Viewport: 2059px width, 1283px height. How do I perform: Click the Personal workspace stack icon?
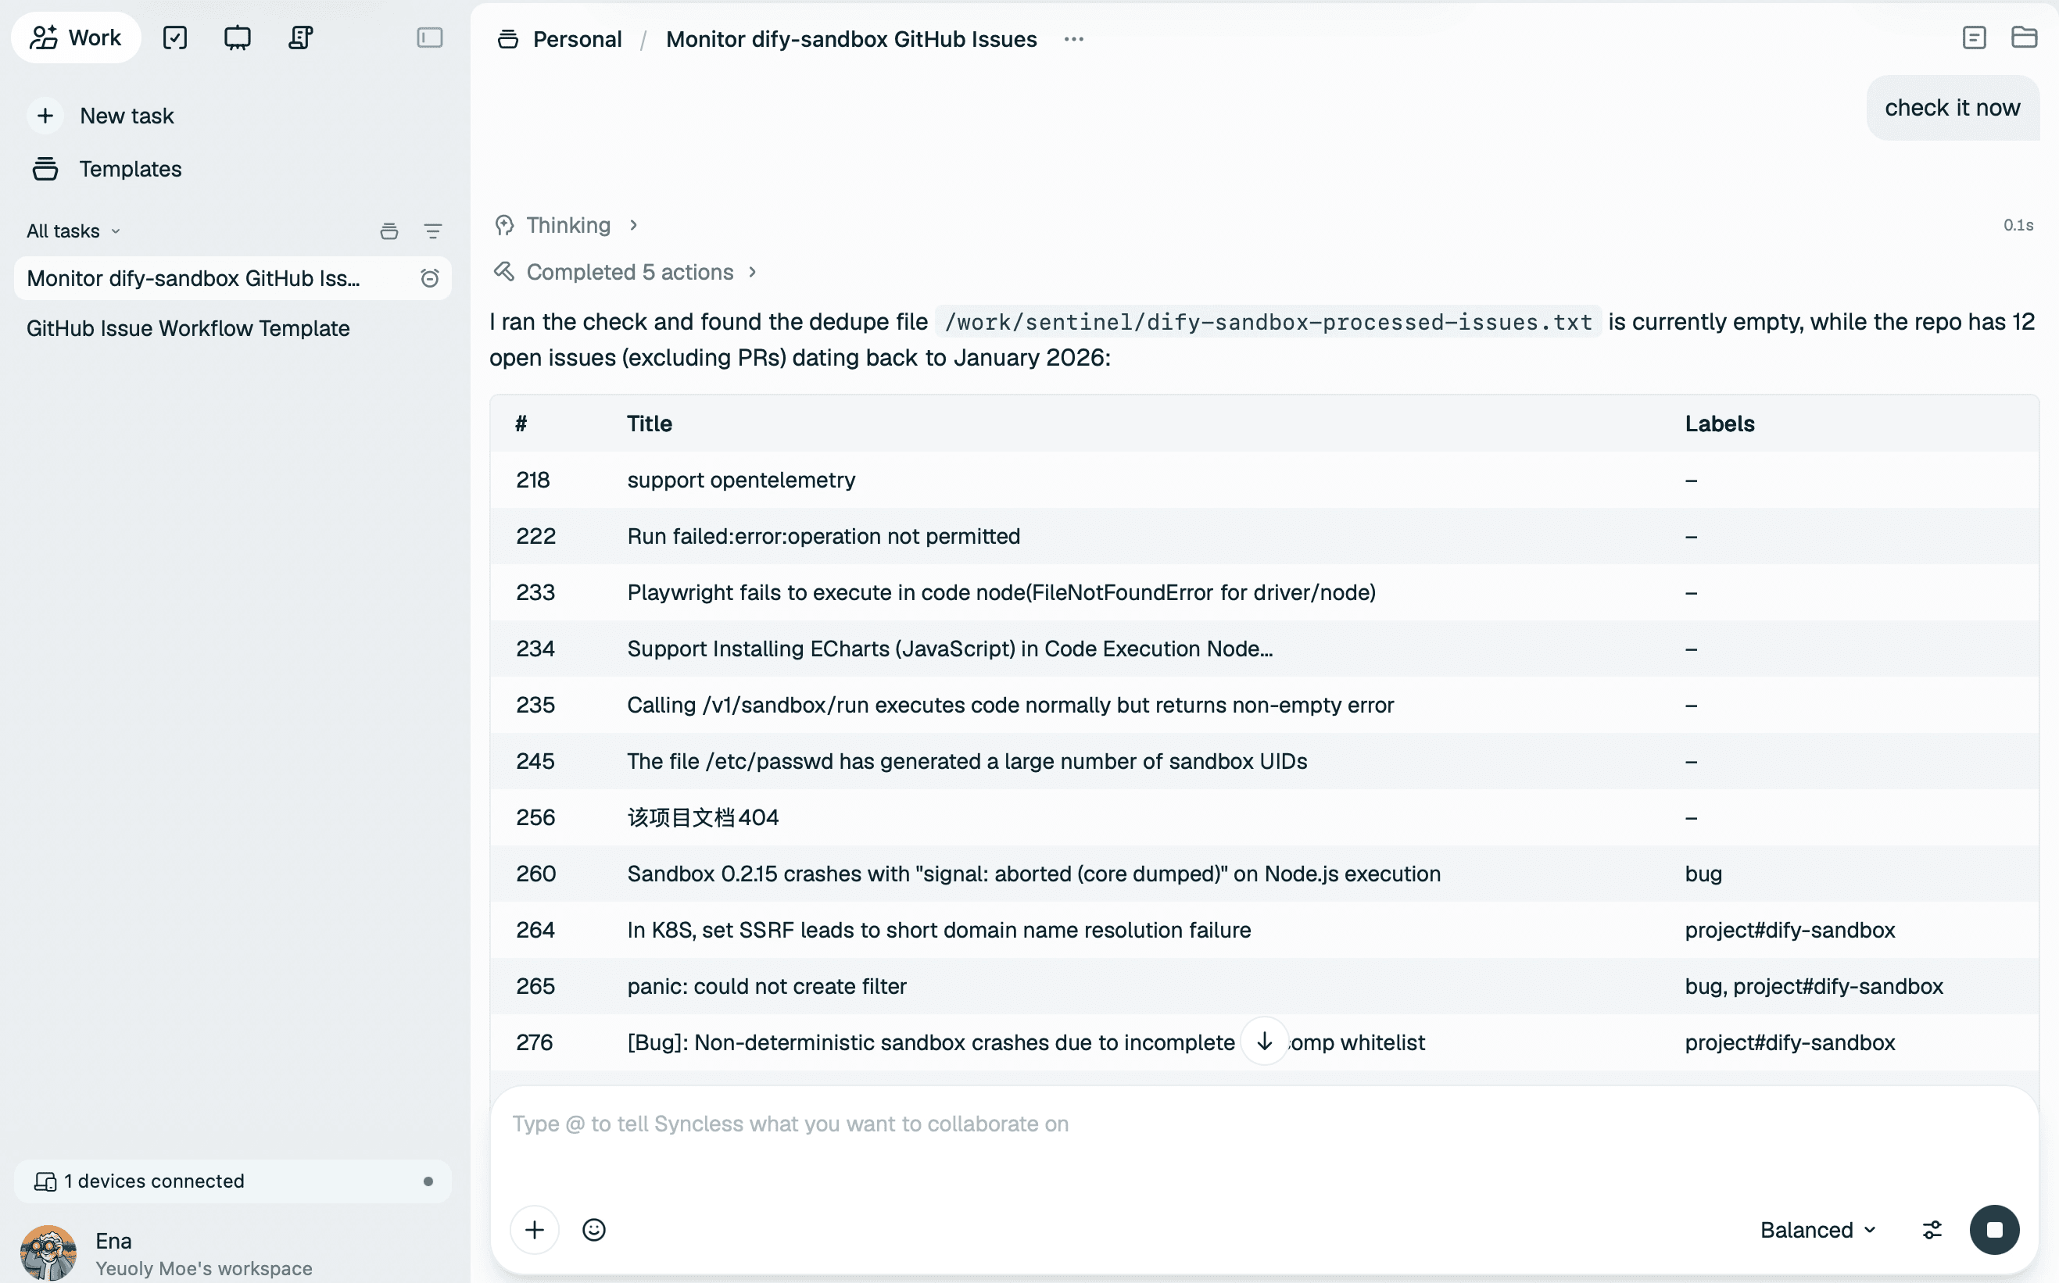point(507,39)
